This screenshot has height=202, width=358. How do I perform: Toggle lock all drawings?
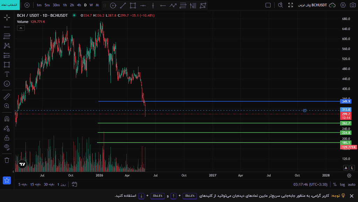pyautogui.click(x=7, y=138)
